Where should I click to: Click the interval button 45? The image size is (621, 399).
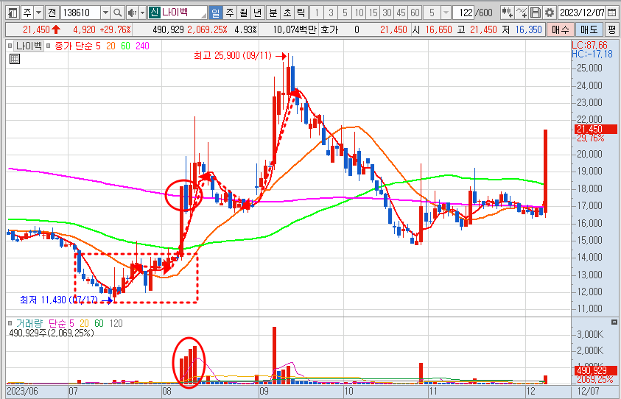tap(401, 13)
